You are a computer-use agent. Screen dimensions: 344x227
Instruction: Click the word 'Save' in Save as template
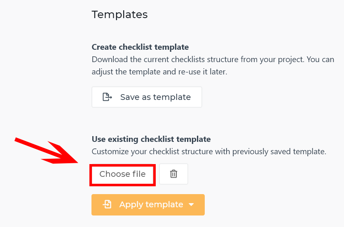130,97
